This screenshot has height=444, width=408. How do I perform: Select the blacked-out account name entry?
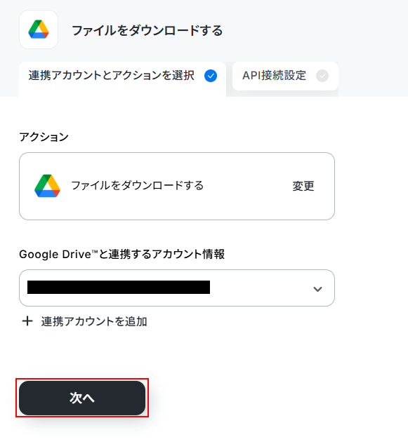click(119, 287)
